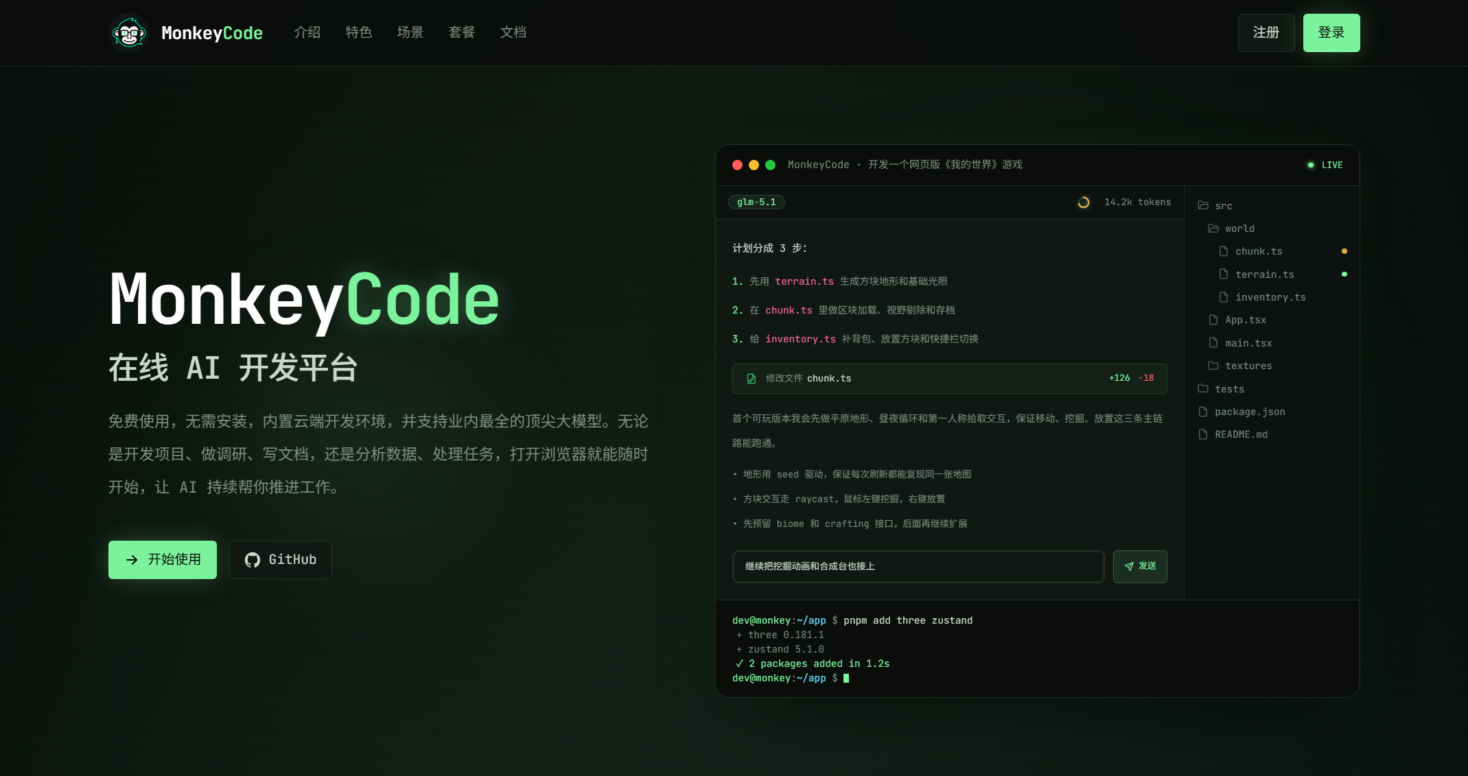Open the 文档 navigation item
The height and width of the screenshot is (776, 1468).
(x=513, y=32)
